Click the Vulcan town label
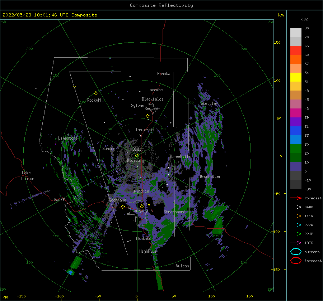 coord(183,266)
